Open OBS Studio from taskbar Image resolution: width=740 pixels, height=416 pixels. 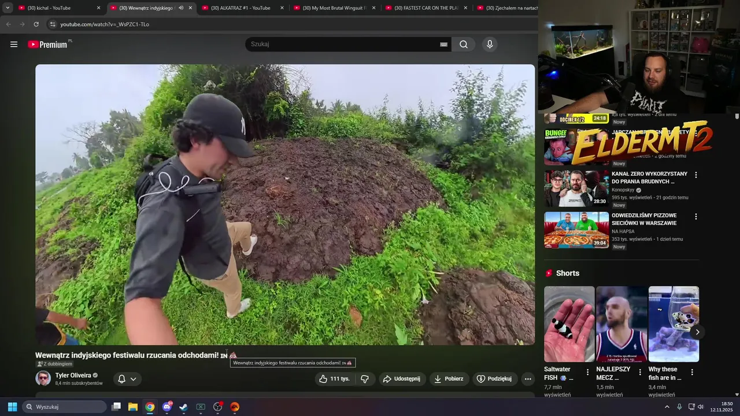pyautogui.click(x=218, y=407)
